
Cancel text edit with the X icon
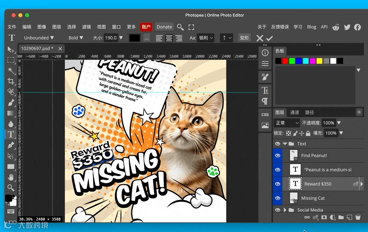pos(260,38)
